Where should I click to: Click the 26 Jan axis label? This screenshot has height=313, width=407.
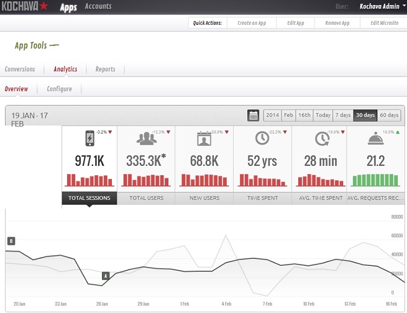pyautogui.click(x=102, y=304)
